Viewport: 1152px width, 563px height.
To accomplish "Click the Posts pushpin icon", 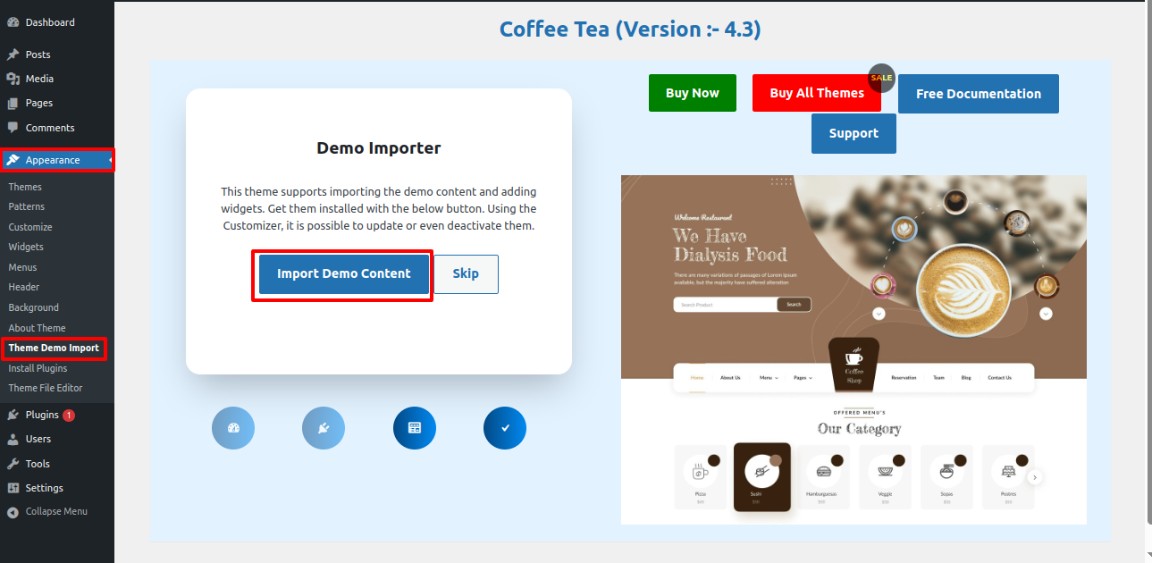I will (x=13, y=55).
